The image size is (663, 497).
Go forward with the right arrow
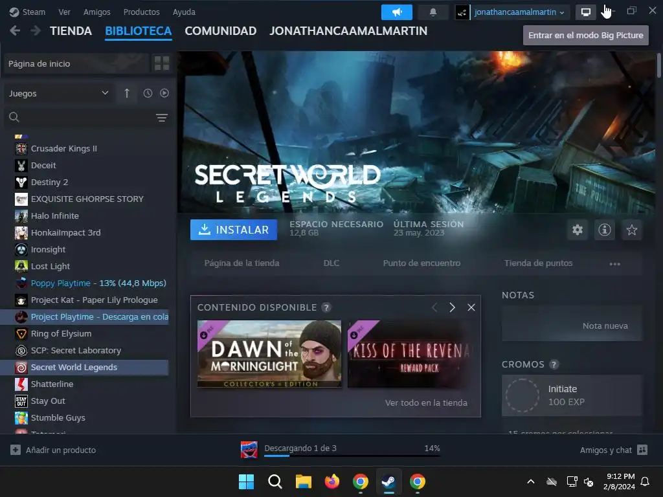pos(36,31)
